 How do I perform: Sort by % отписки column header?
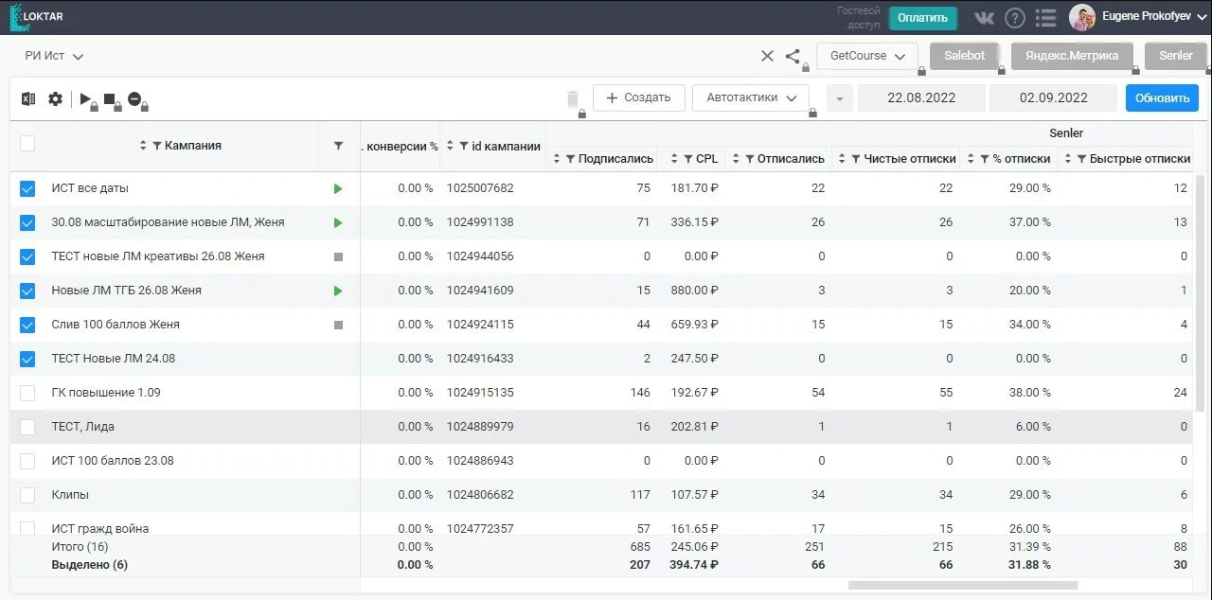point(971,159)
